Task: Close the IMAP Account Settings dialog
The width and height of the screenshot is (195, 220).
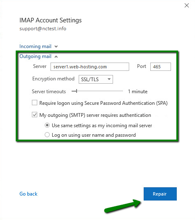Action: click(187, 5)
